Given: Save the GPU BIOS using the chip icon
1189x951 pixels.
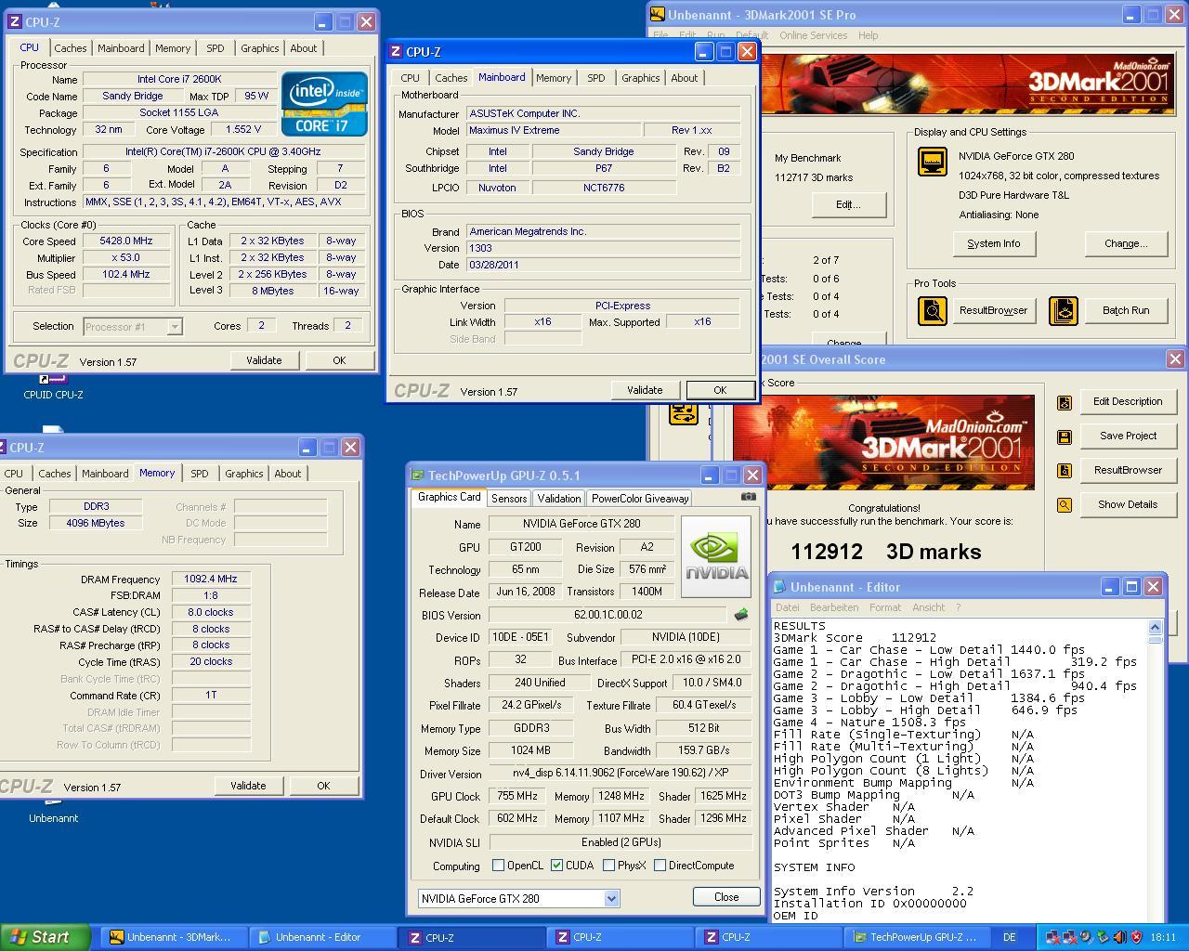Looking at the screenshot, I should pyautogui.click(x=741, y=615).
